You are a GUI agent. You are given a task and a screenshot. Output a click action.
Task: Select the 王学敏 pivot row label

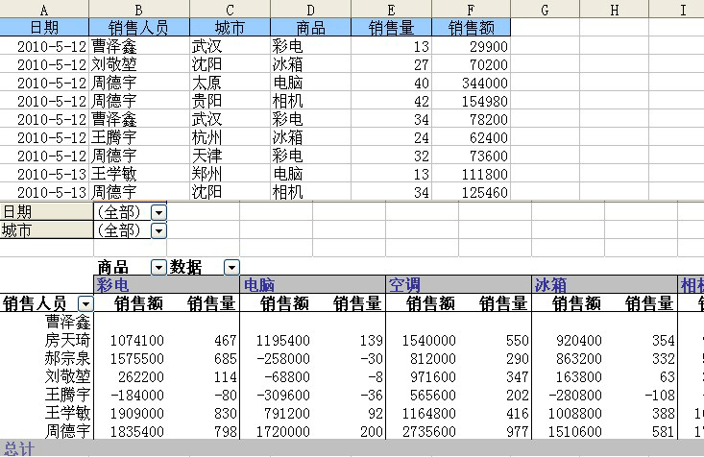47,413
